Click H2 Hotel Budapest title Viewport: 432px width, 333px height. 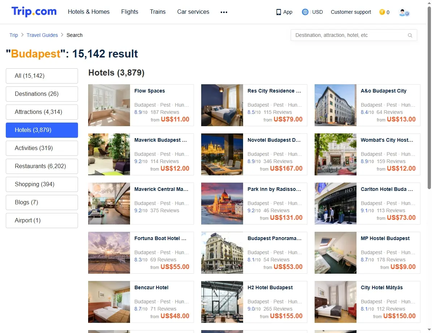click(270, 287)
